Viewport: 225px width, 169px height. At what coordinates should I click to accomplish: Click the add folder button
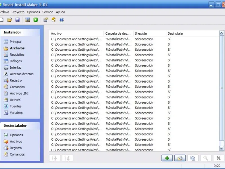pyautogui.click(x=180, y=158)
